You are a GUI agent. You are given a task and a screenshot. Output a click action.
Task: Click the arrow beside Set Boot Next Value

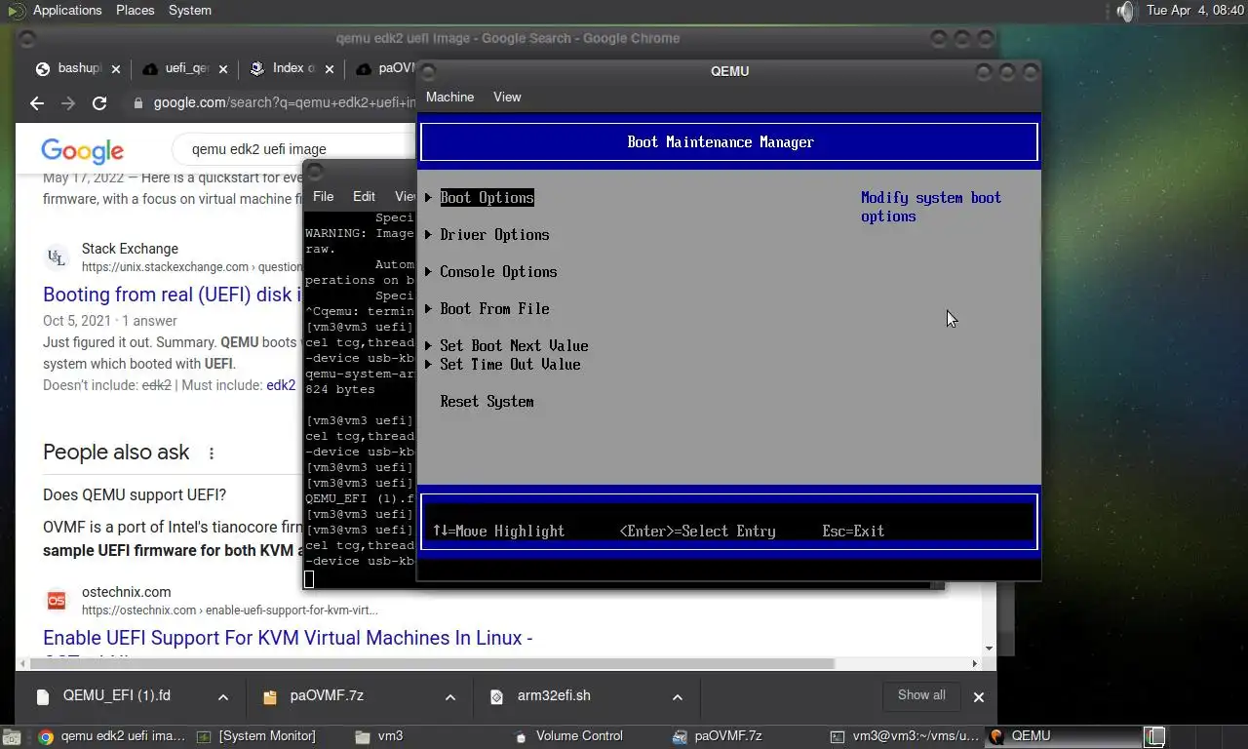(429, 346)
